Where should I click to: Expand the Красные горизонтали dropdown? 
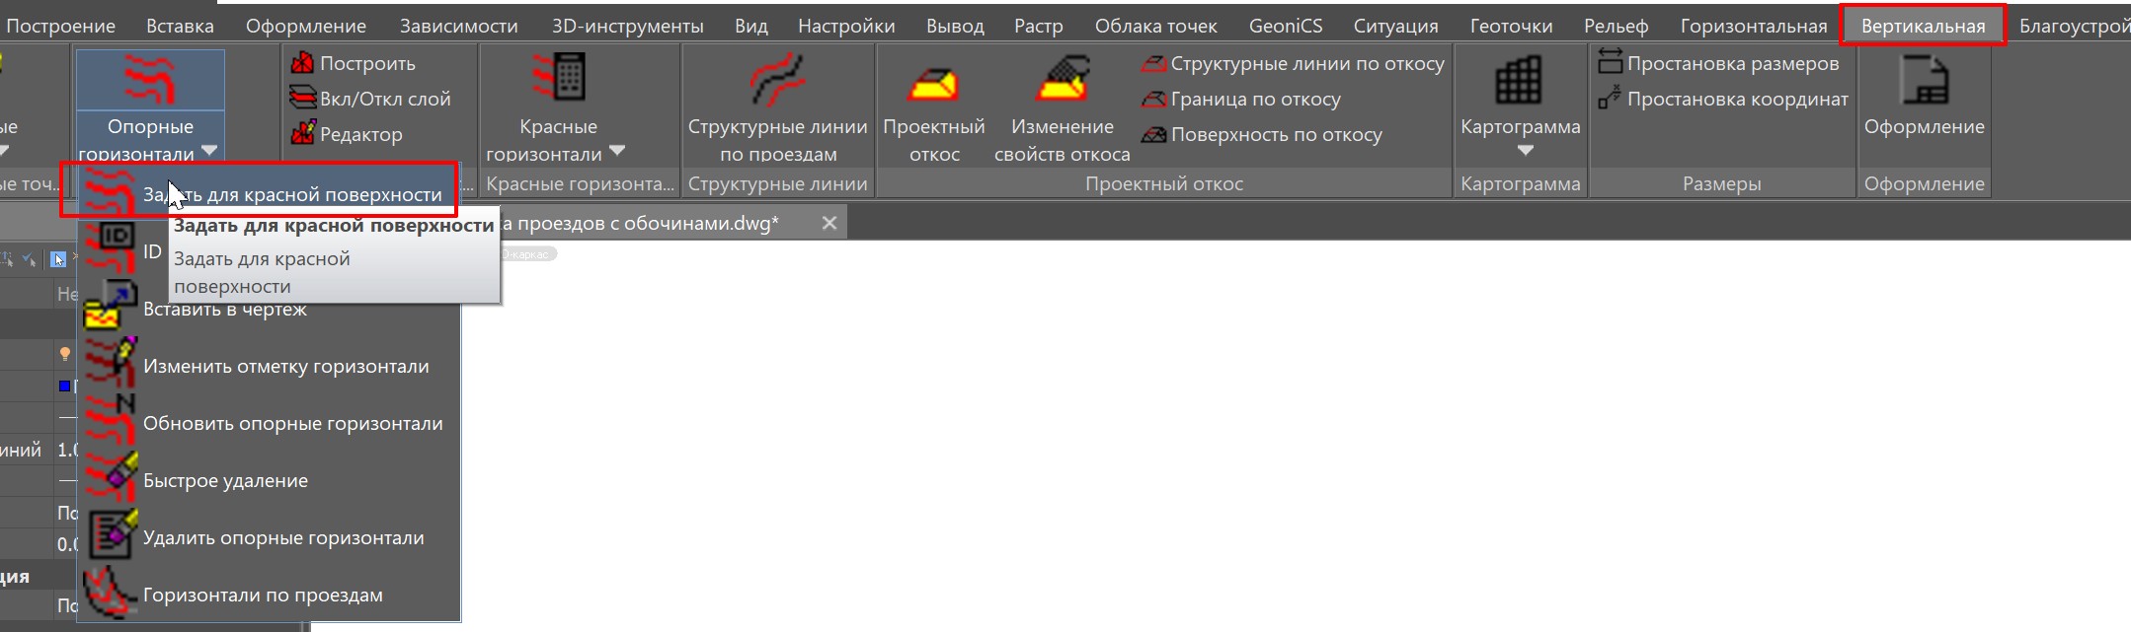(x=617, y=152)
